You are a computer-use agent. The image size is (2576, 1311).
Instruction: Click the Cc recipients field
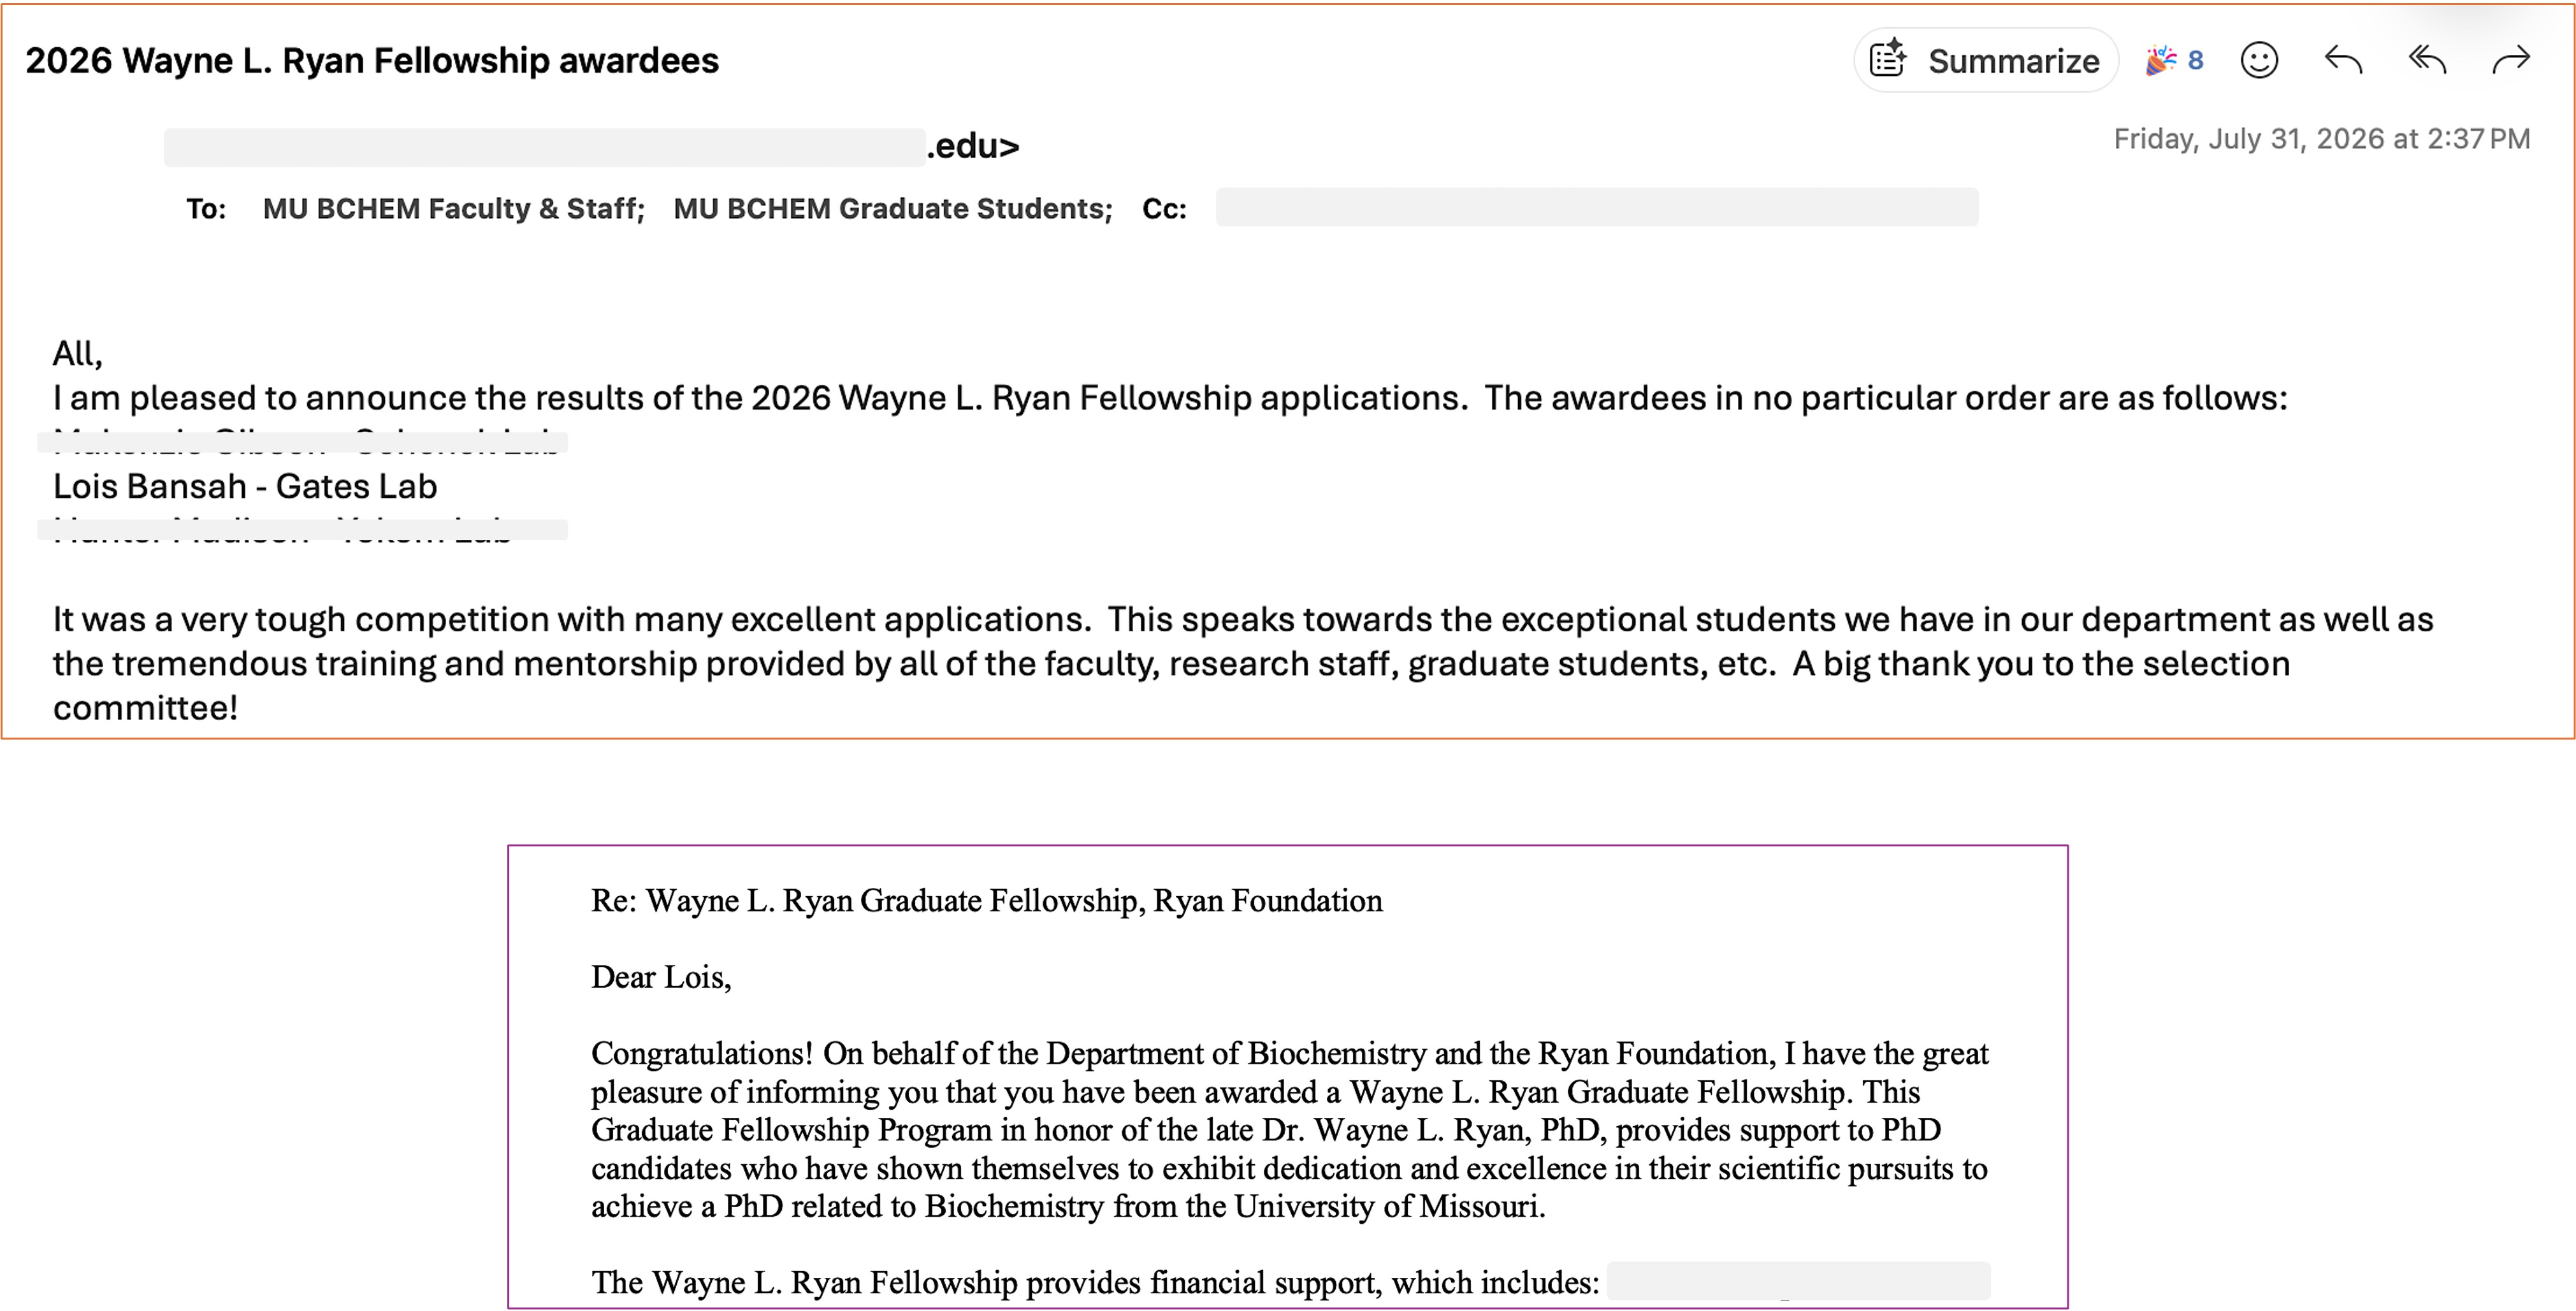point(1597,207)
